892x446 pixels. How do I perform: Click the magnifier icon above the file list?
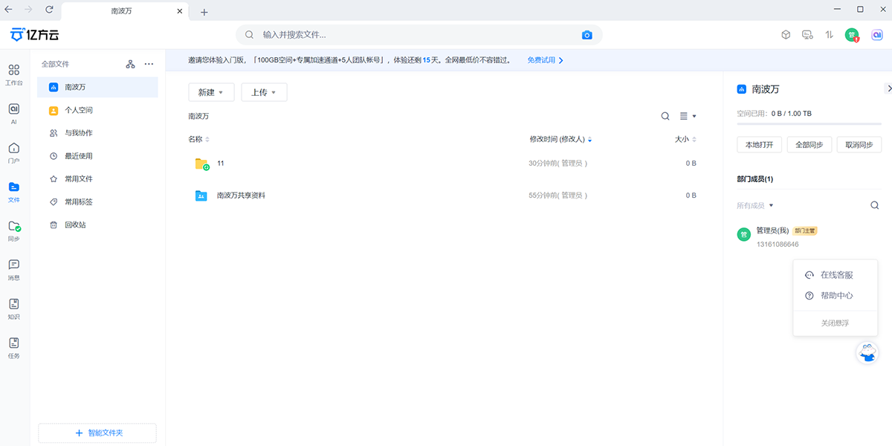[665, 116]
